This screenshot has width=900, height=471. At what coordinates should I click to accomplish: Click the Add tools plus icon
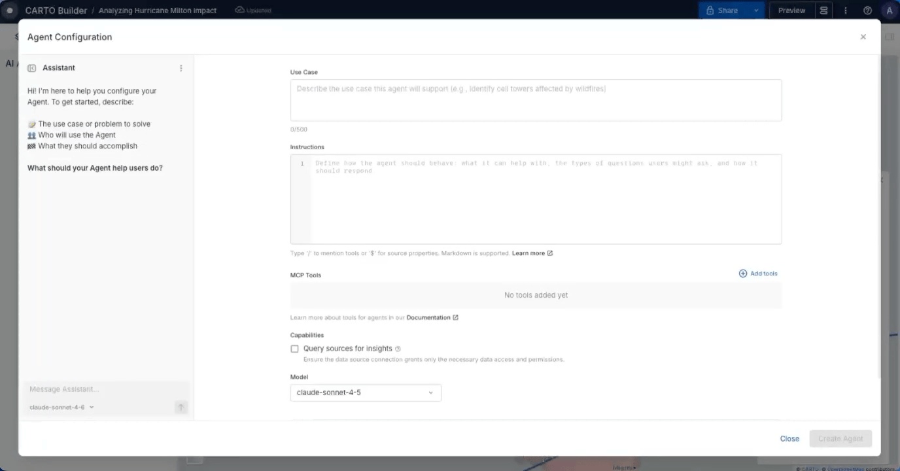pos(742,273)
